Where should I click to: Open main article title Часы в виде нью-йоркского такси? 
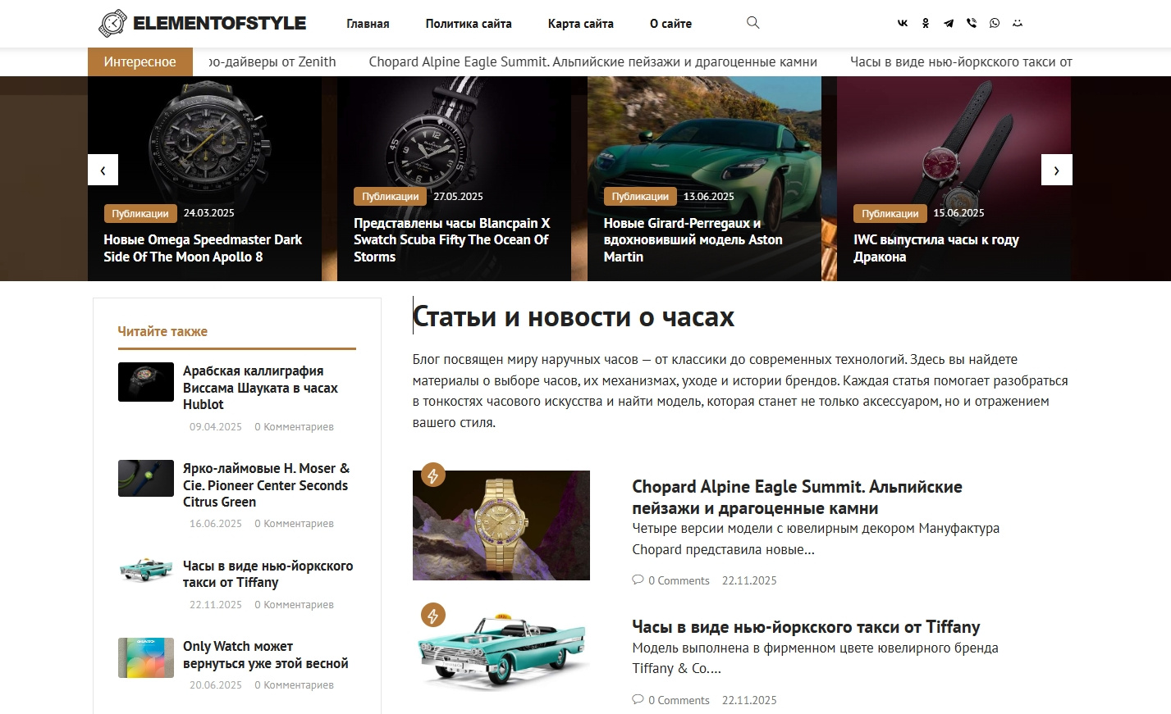(x=806, y=627)
